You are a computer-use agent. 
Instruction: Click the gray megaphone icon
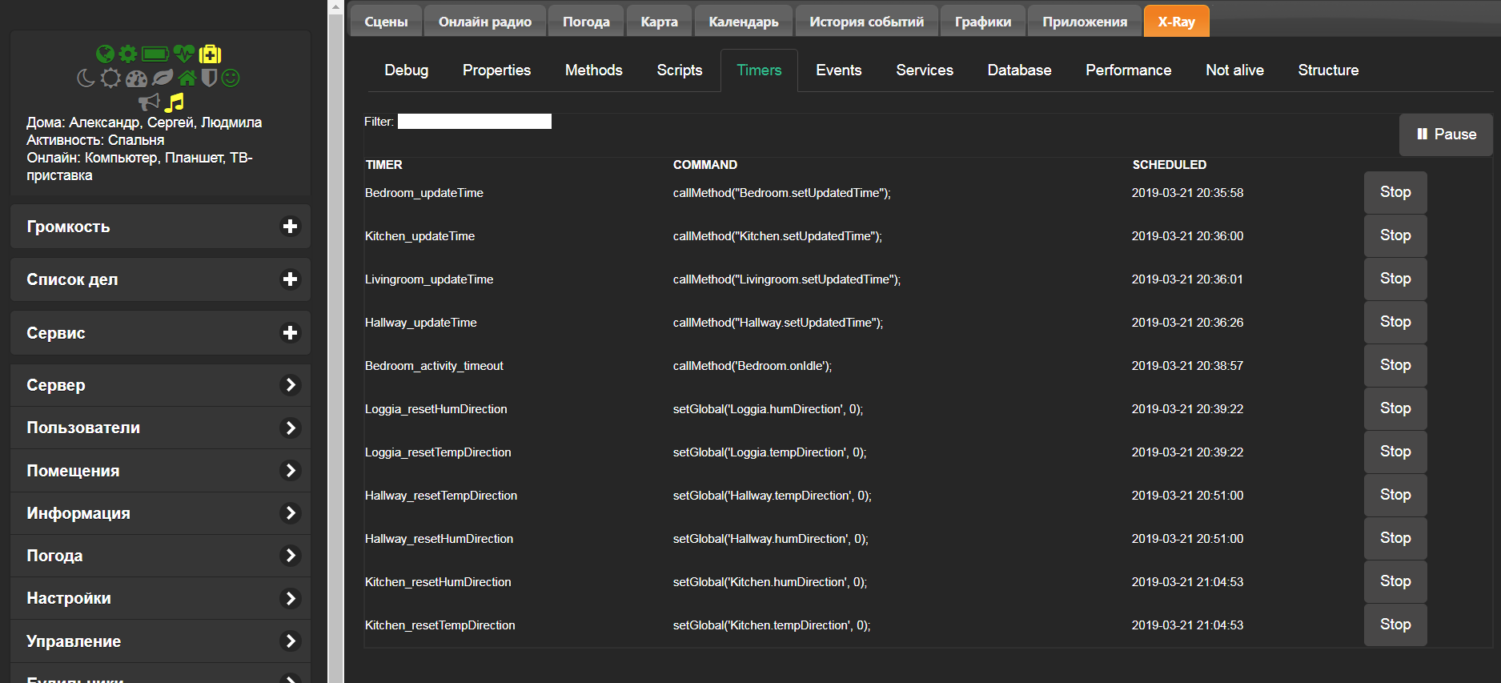[x=149, y=102]
